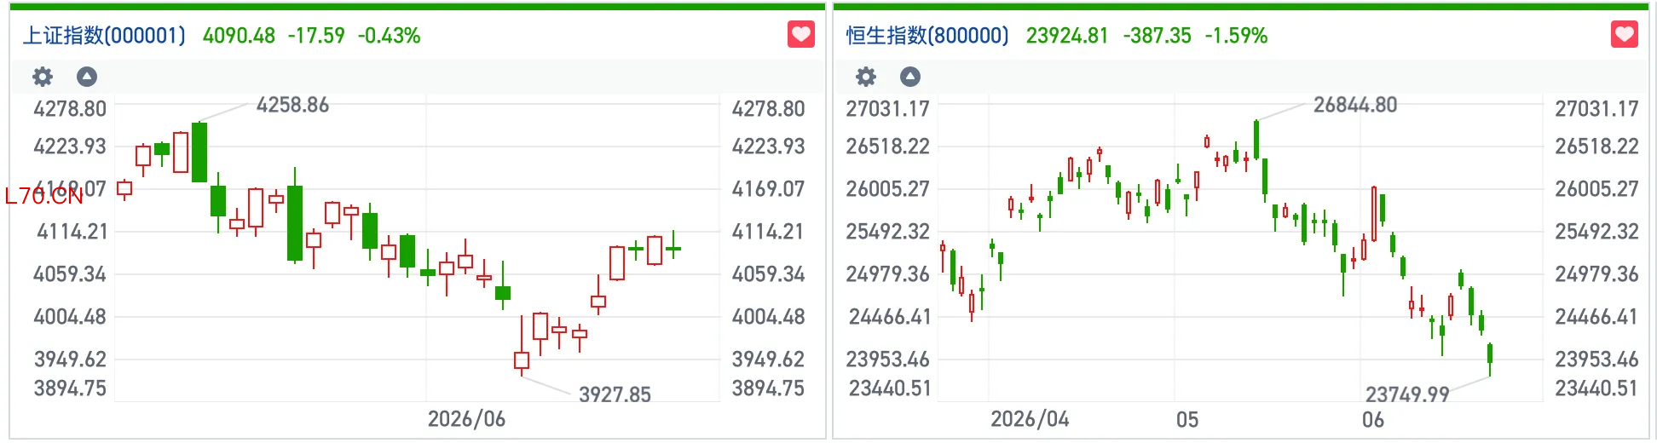Image resolution: width=1657 pixels, height=443 pixels.
Task: Click the low label 3927.85 on 上证 chart
Action: point(615,394)
